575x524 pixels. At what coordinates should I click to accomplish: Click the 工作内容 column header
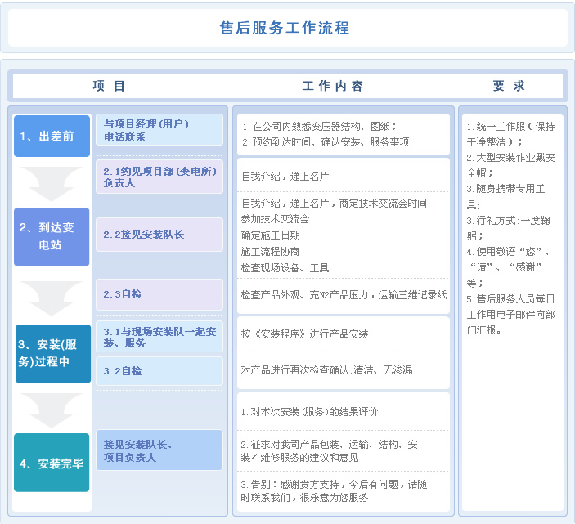[x=333, y=86]
